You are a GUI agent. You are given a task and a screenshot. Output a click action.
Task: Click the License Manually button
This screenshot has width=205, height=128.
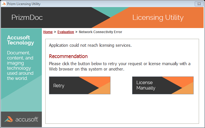pos(163,85)
